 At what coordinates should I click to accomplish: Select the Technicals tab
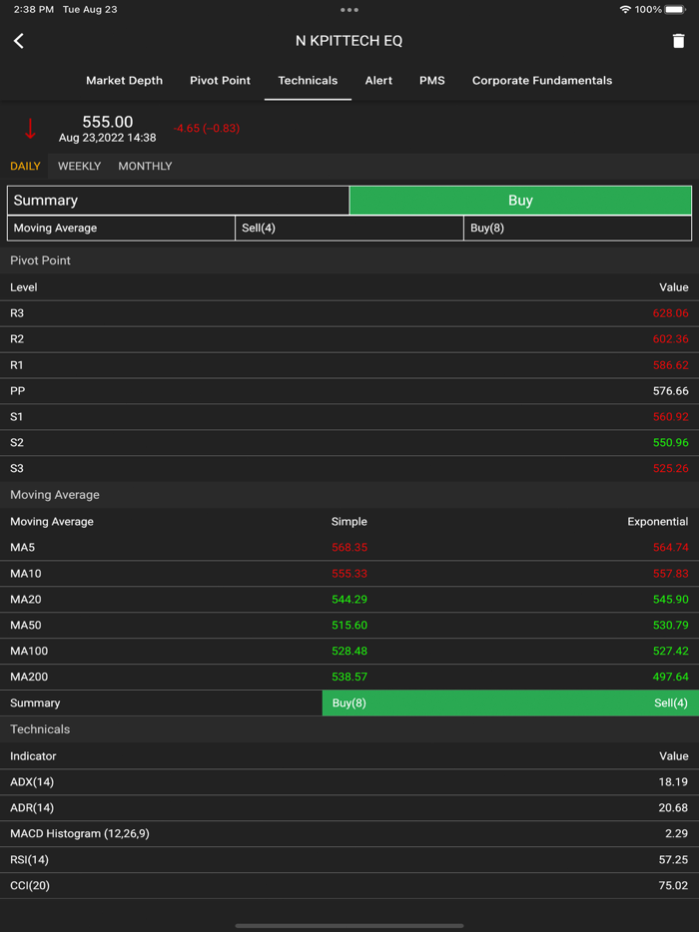pos(308,80)
